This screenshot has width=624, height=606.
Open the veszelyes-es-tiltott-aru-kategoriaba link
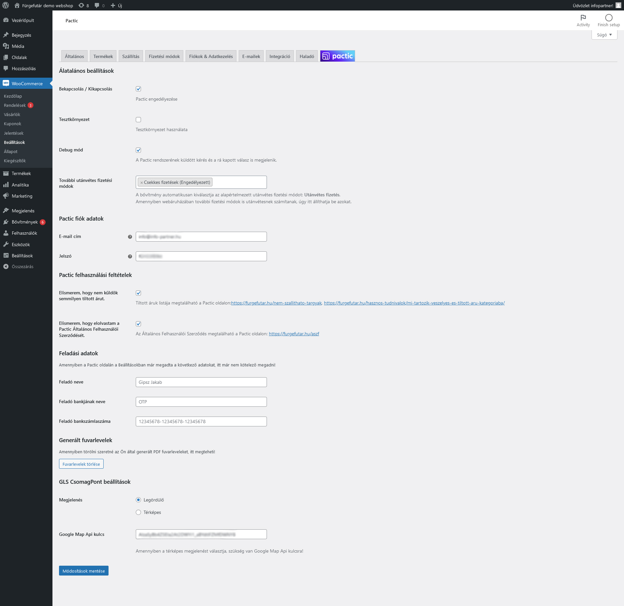414,303
